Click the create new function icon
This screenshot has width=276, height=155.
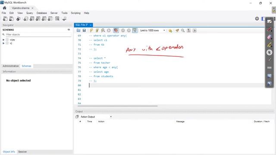point(50,19)
